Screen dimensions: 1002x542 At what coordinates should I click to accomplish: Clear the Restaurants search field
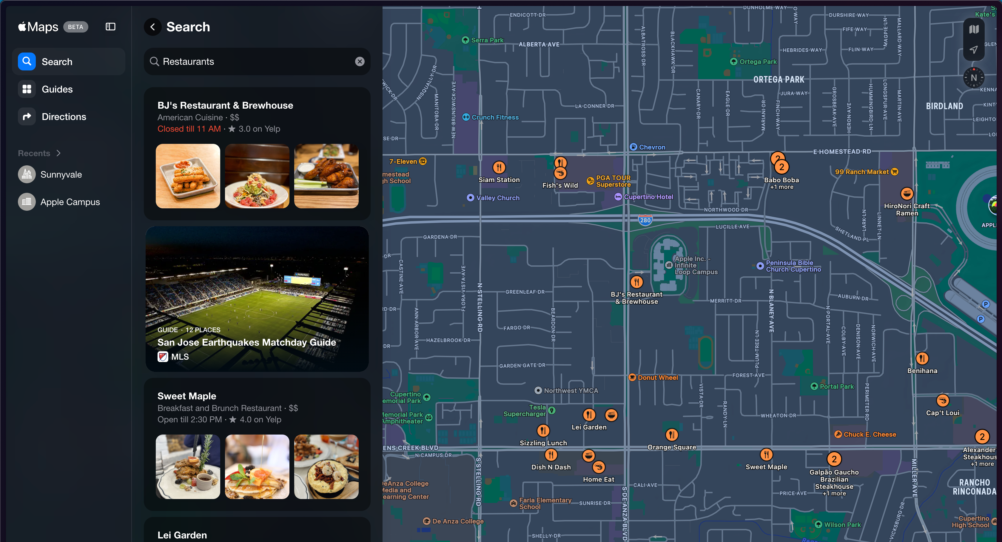tap(360, 61)
